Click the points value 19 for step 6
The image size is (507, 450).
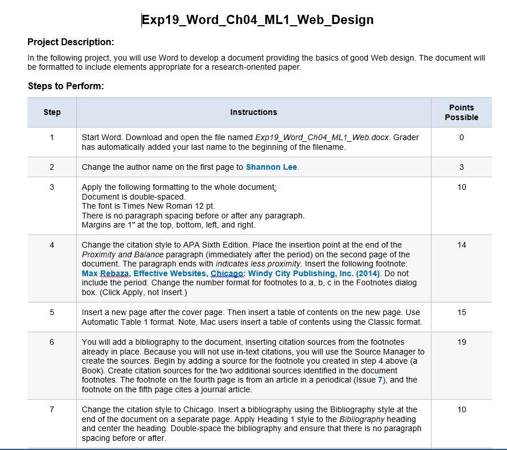(x=461, y=342)
